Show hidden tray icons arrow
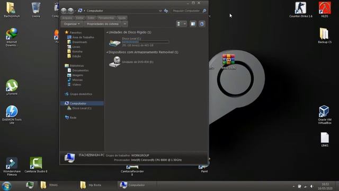This screenshot has width=339, height=191. click(x=293, y=186)
